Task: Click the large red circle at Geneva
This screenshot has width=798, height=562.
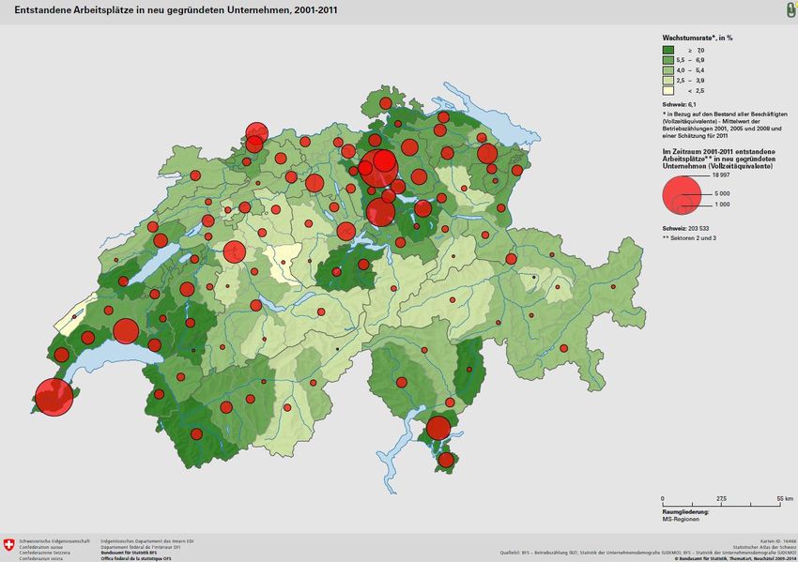Action: pos(53,397)
